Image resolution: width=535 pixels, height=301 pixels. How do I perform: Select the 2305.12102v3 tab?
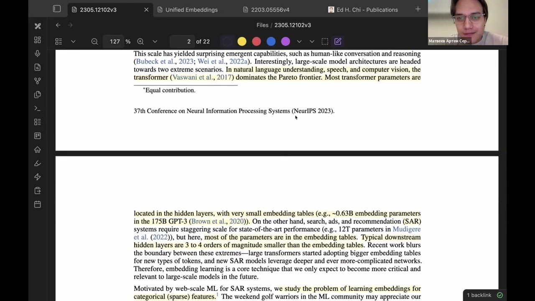[98, 10]
